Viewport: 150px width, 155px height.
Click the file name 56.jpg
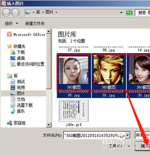[108, 50]
